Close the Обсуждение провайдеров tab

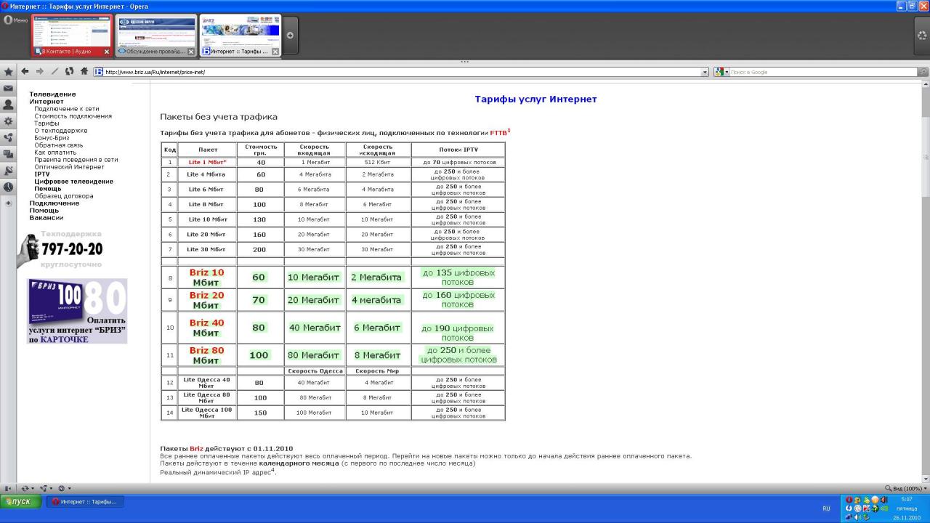coord(191,52)
